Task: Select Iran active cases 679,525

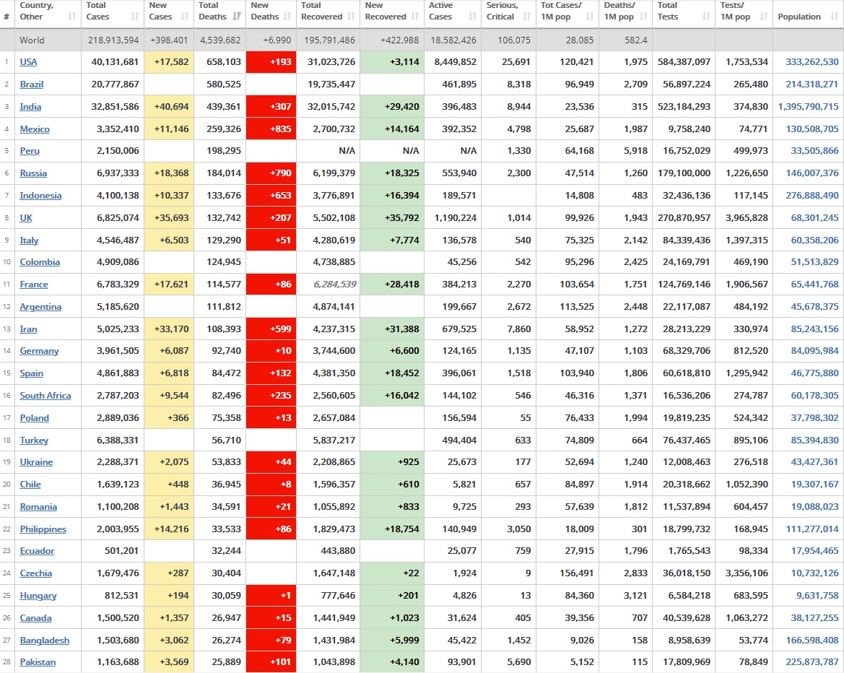Action: tap(459, 329)
